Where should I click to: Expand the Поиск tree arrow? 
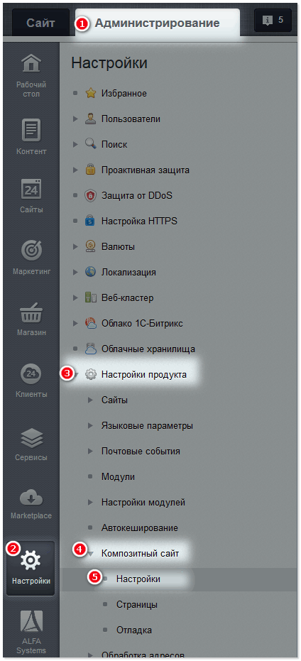click(x=75, y=145)
